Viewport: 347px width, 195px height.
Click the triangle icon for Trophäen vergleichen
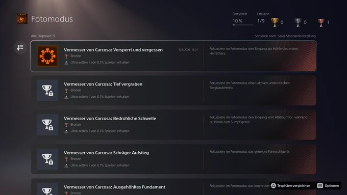(274, 186)
